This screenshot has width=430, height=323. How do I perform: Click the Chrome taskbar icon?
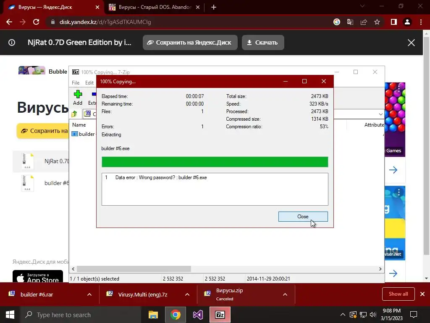click(x=176, y=315)
